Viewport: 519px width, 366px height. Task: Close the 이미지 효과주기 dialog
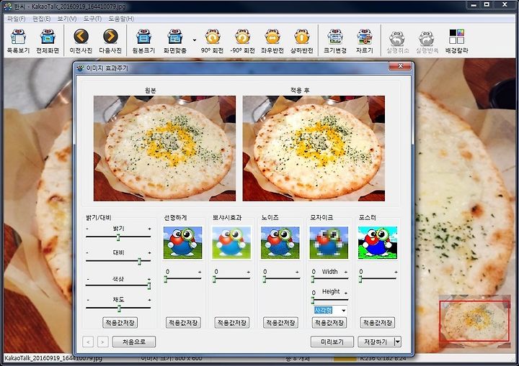pos(400,66)
